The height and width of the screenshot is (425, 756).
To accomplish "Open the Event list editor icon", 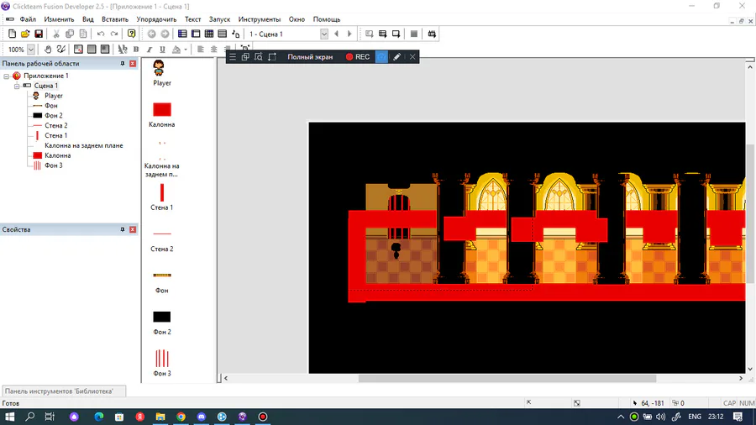I will point(223,34).
